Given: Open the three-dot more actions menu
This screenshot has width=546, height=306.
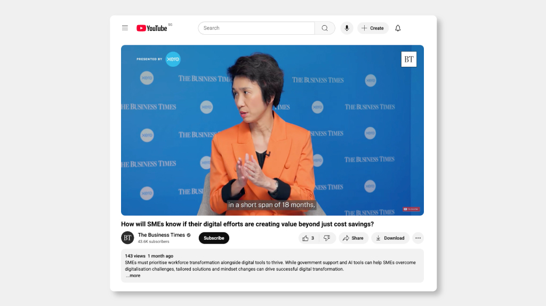Looking at the screenshot, I should pyautogui.click(x=417, y=238).
